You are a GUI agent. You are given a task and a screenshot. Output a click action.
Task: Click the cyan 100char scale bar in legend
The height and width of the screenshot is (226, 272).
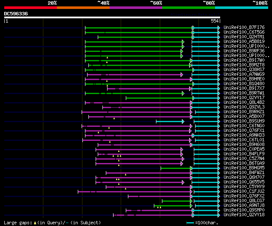(190, 223)
